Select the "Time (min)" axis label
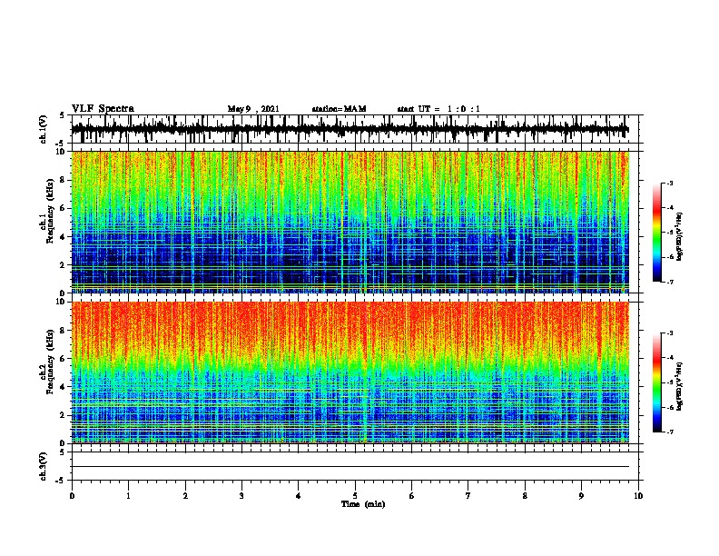 363,504
